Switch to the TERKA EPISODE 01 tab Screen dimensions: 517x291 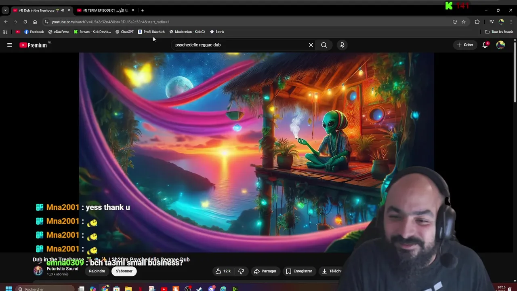click(105, 10)
